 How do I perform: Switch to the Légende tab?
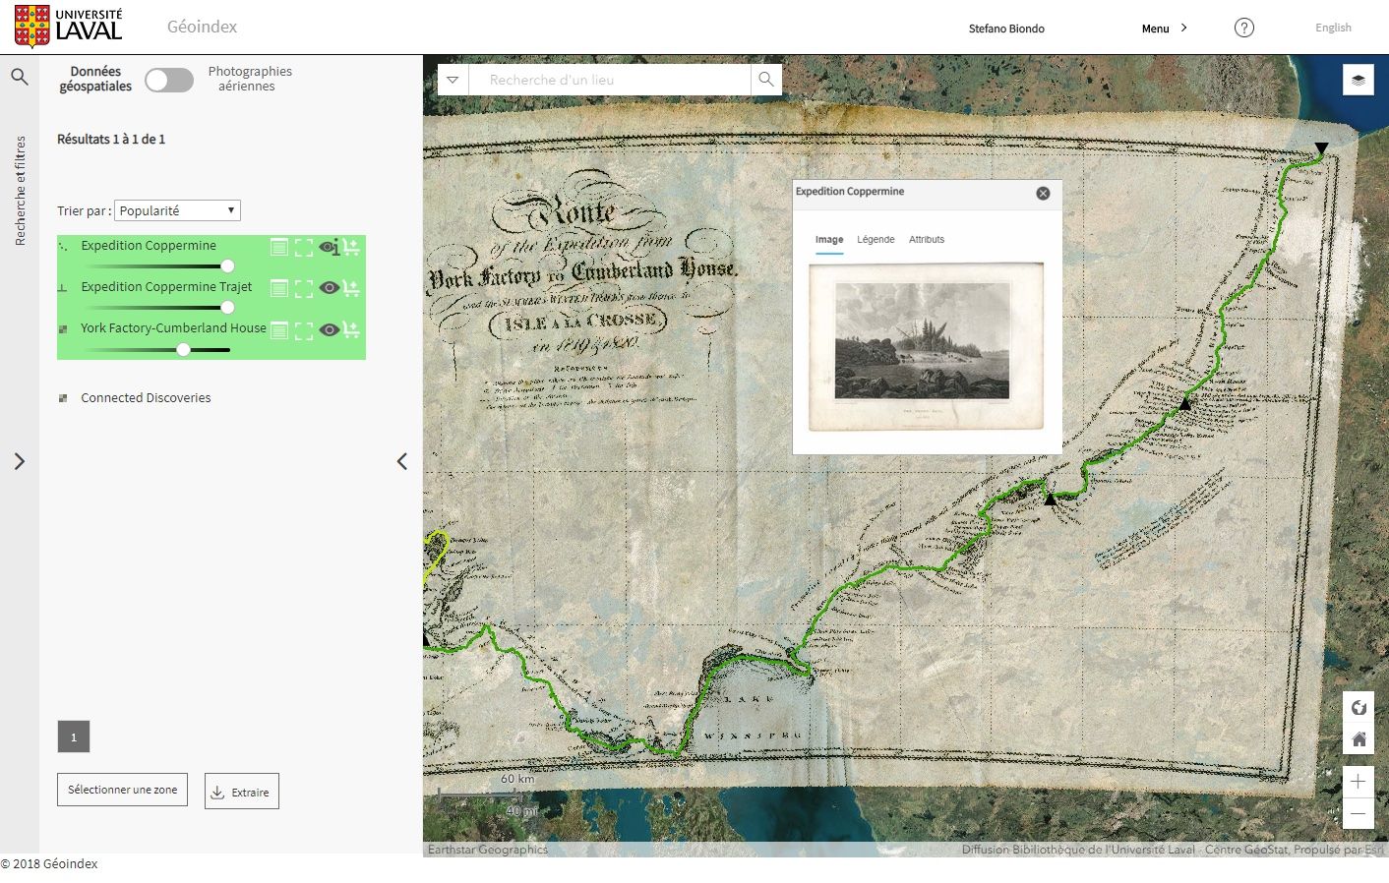[x=876, y=240]
